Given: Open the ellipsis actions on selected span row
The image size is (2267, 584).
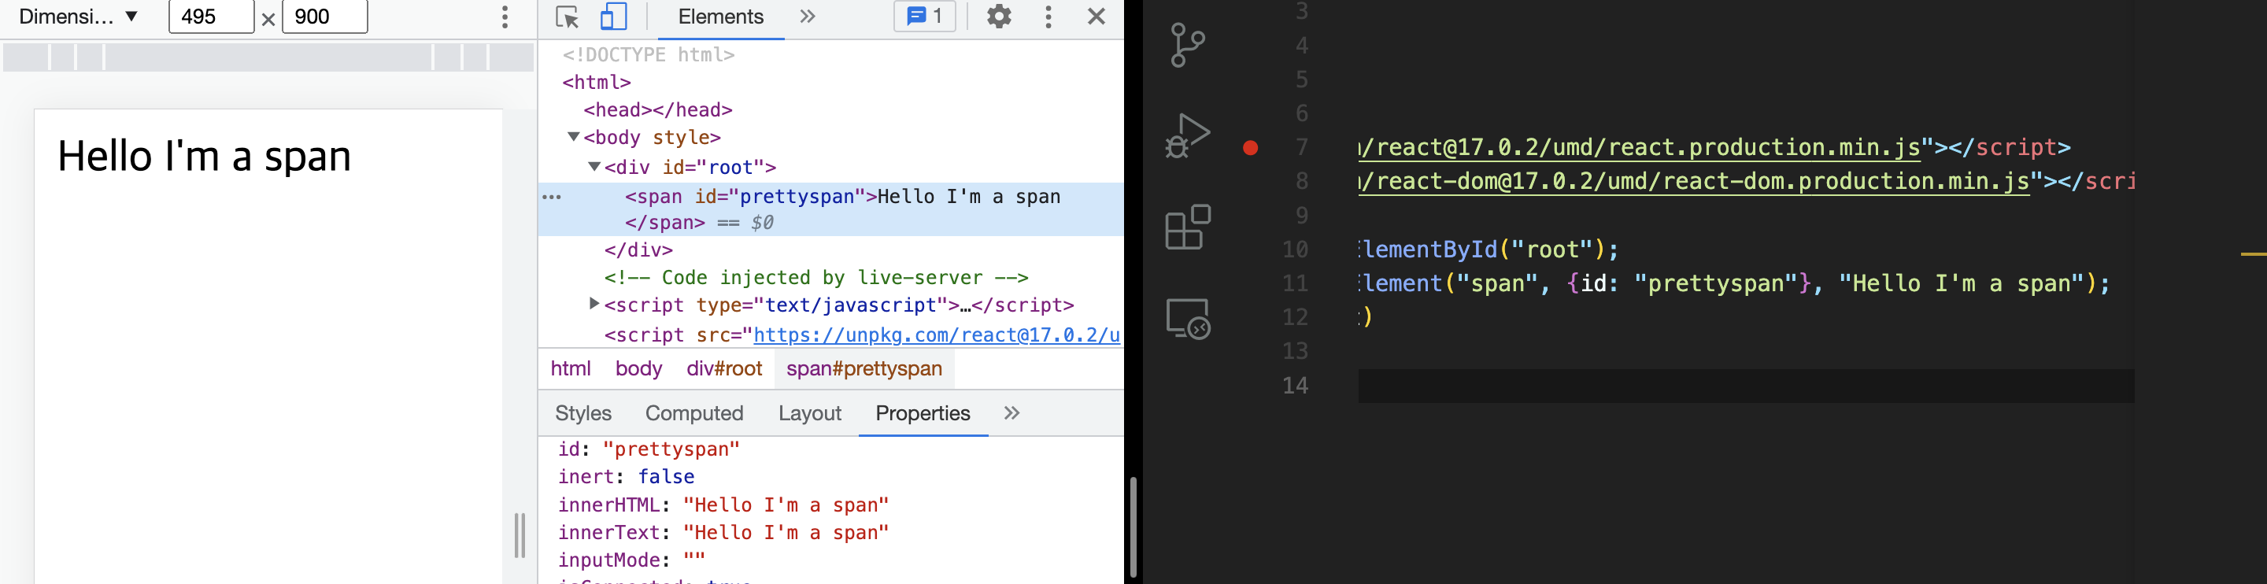Looking at the screenshot, I should tap(552, 197).
